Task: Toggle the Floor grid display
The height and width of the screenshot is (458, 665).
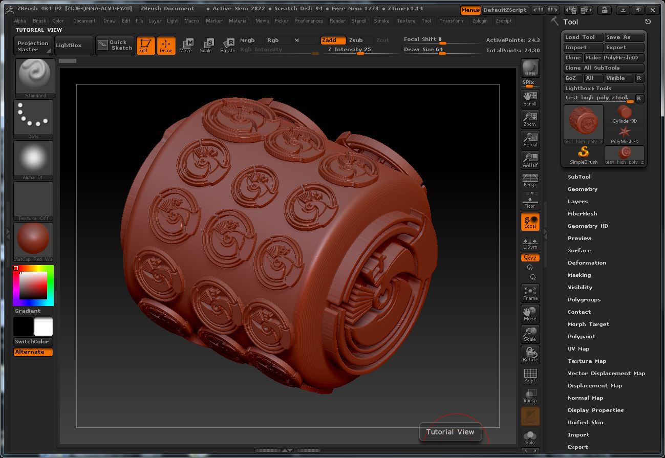Action: (x=530, y=201)
